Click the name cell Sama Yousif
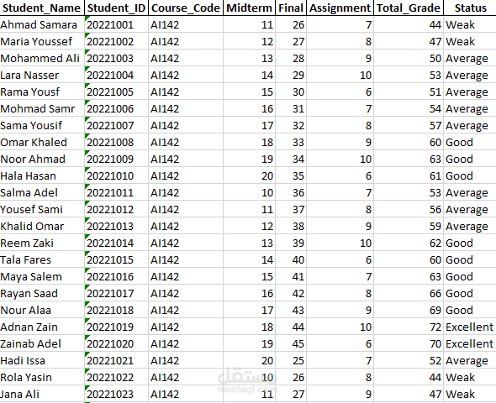The width and height of the screenshot is (496, 403). [x=42, y=125]
